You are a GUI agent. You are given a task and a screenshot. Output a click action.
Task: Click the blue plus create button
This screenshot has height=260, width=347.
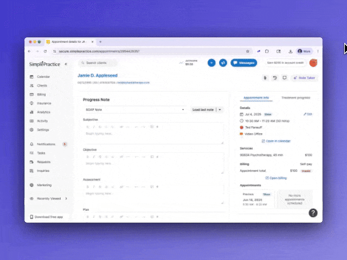(x=211, y=63)
